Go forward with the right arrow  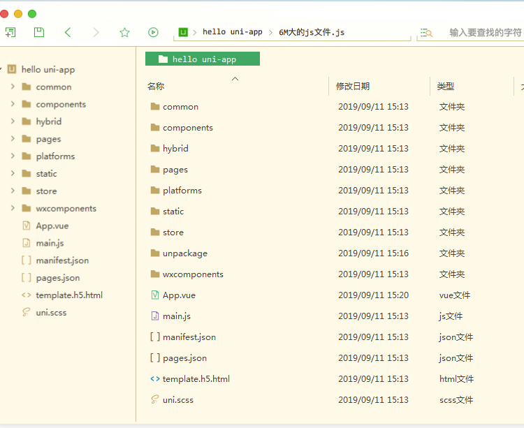[96, 32]
